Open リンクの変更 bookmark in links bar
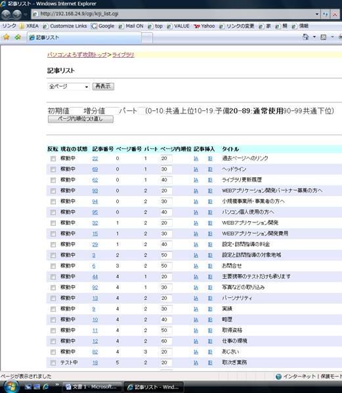The image size is (342, 393). point(237,26)
